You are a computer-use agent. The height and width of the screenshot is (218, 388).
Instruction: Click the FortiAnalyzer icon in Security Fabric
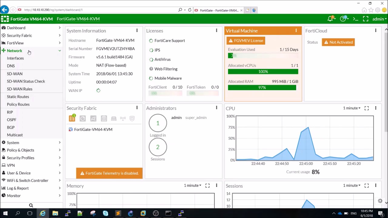(x=82, y=119)
